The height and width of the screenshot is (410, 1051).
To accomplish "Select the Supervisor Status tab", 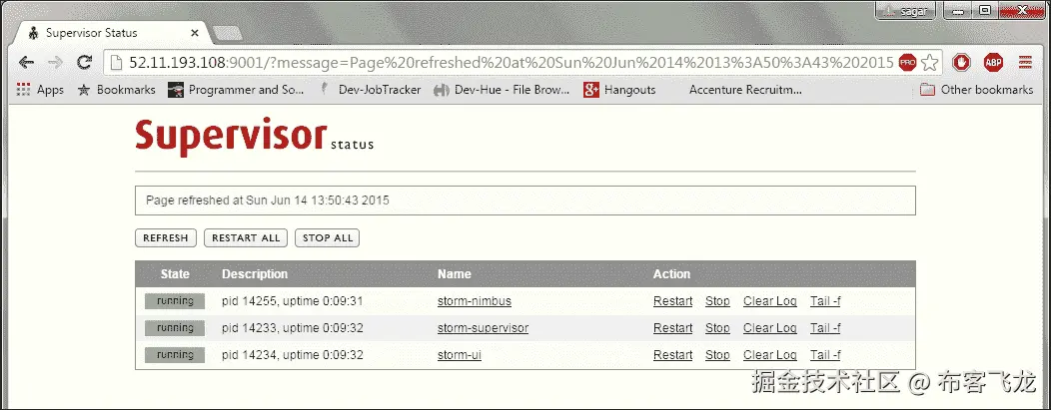I will (x=111, y=33).
